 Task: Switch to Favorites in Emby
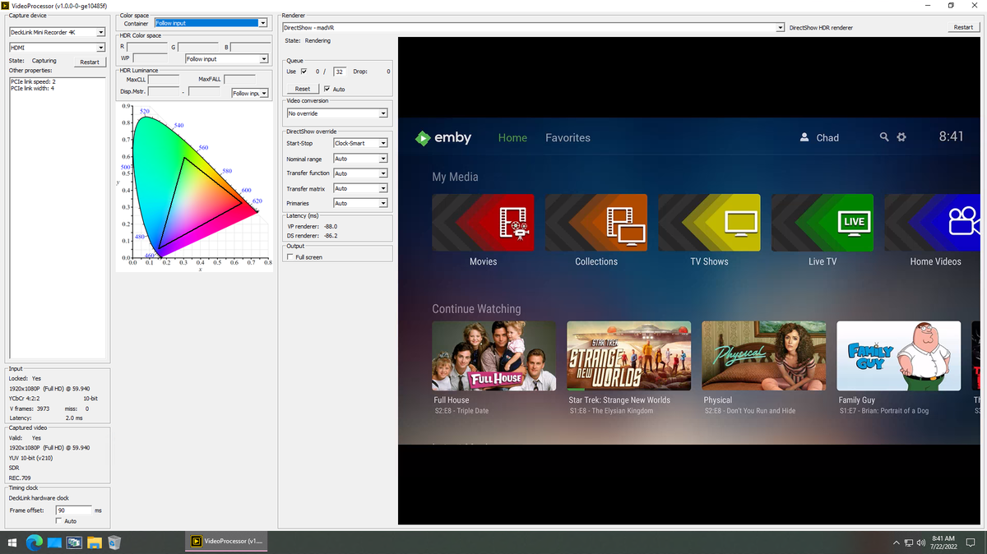(x=568, y=137)
